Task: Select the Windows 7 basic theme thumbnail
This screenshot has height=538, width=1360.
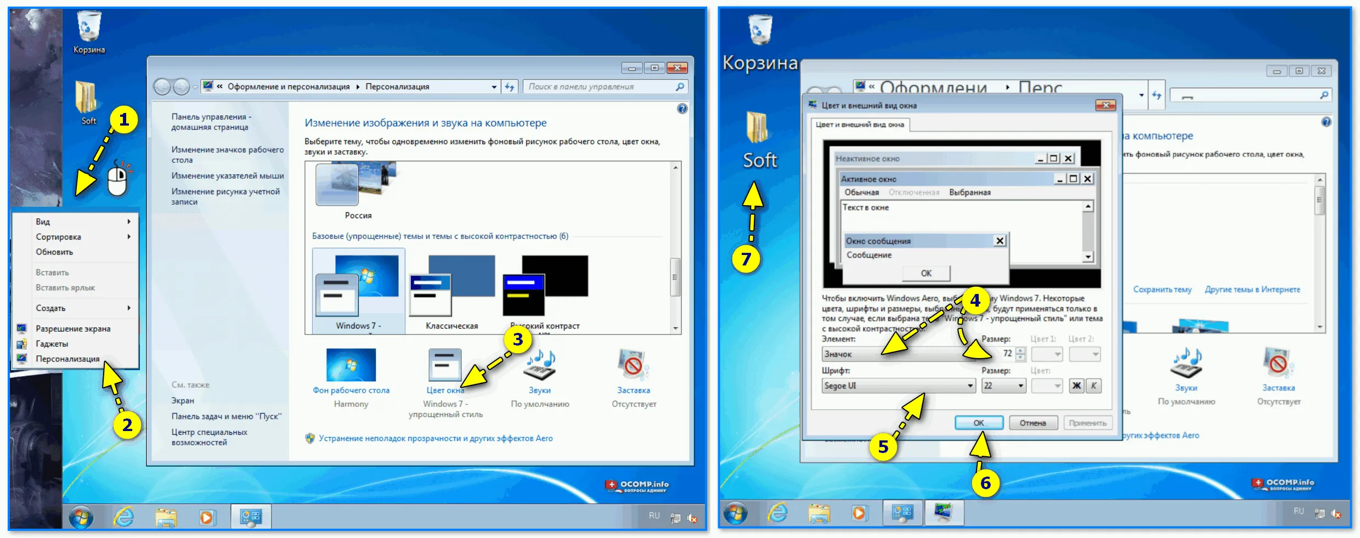Action: [358, 291]
